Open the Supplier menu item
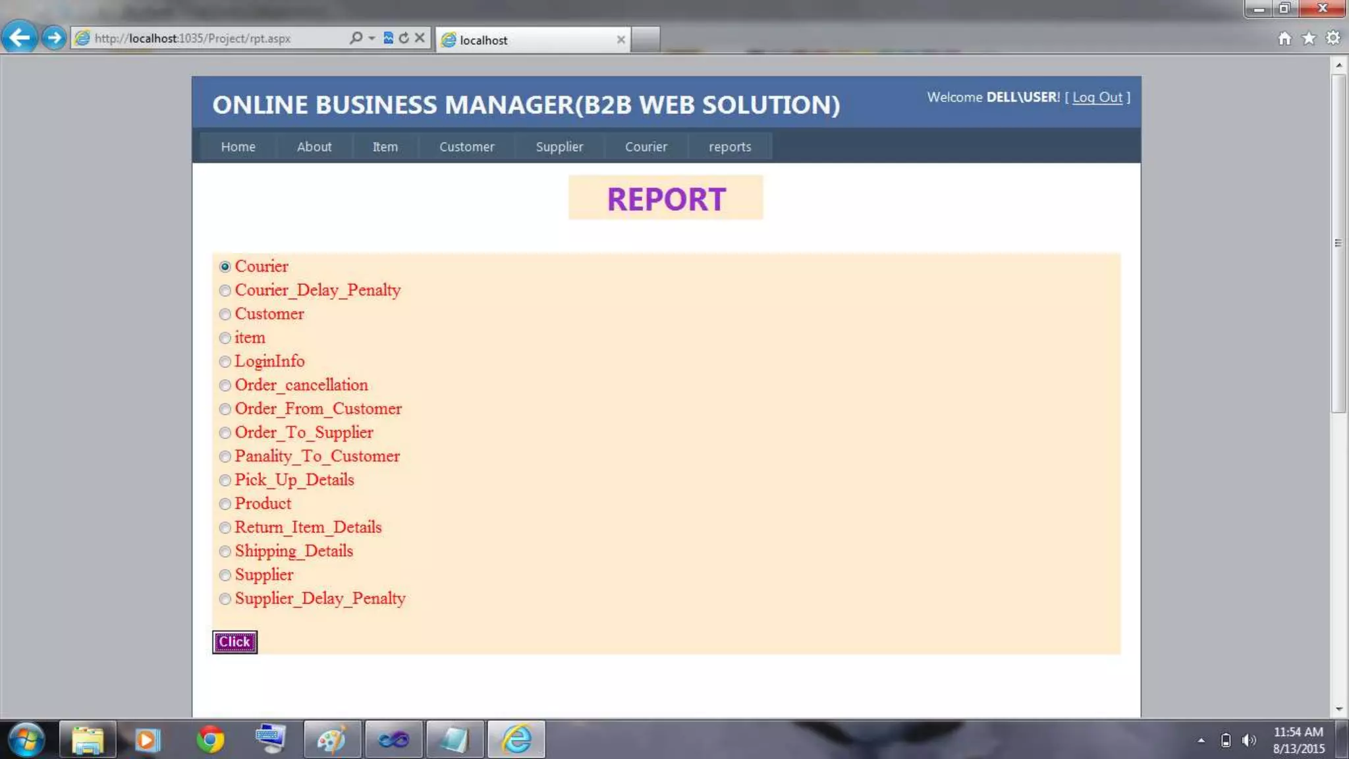The image size is (1349, 759). (x=559, y=147)
